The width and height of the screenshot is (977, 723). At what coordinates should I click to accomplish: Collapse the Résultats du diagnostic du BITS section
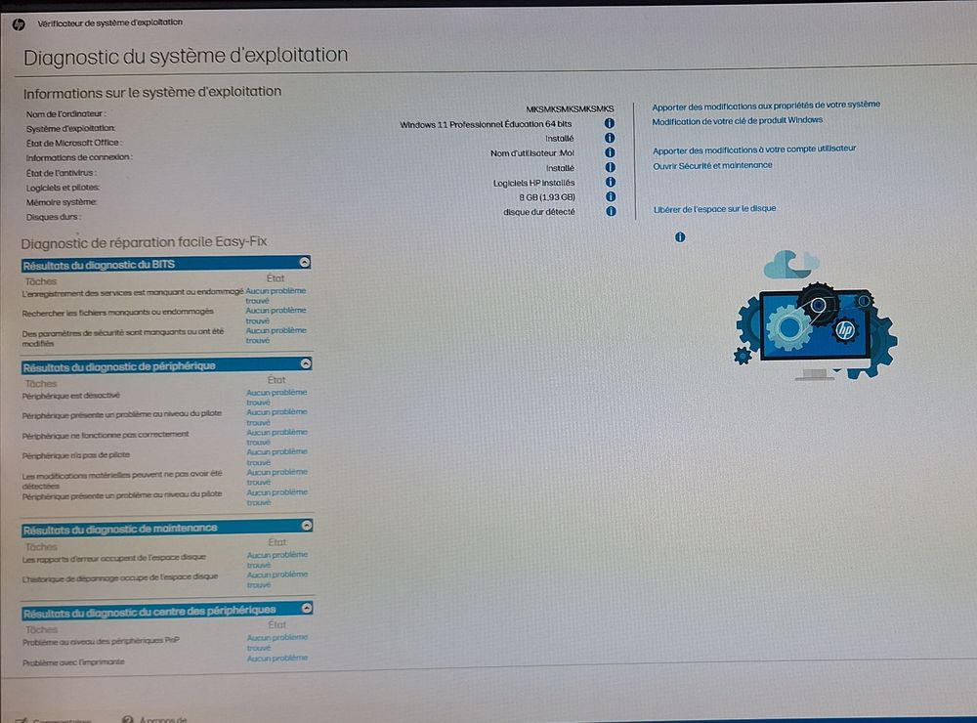(303, 263)
